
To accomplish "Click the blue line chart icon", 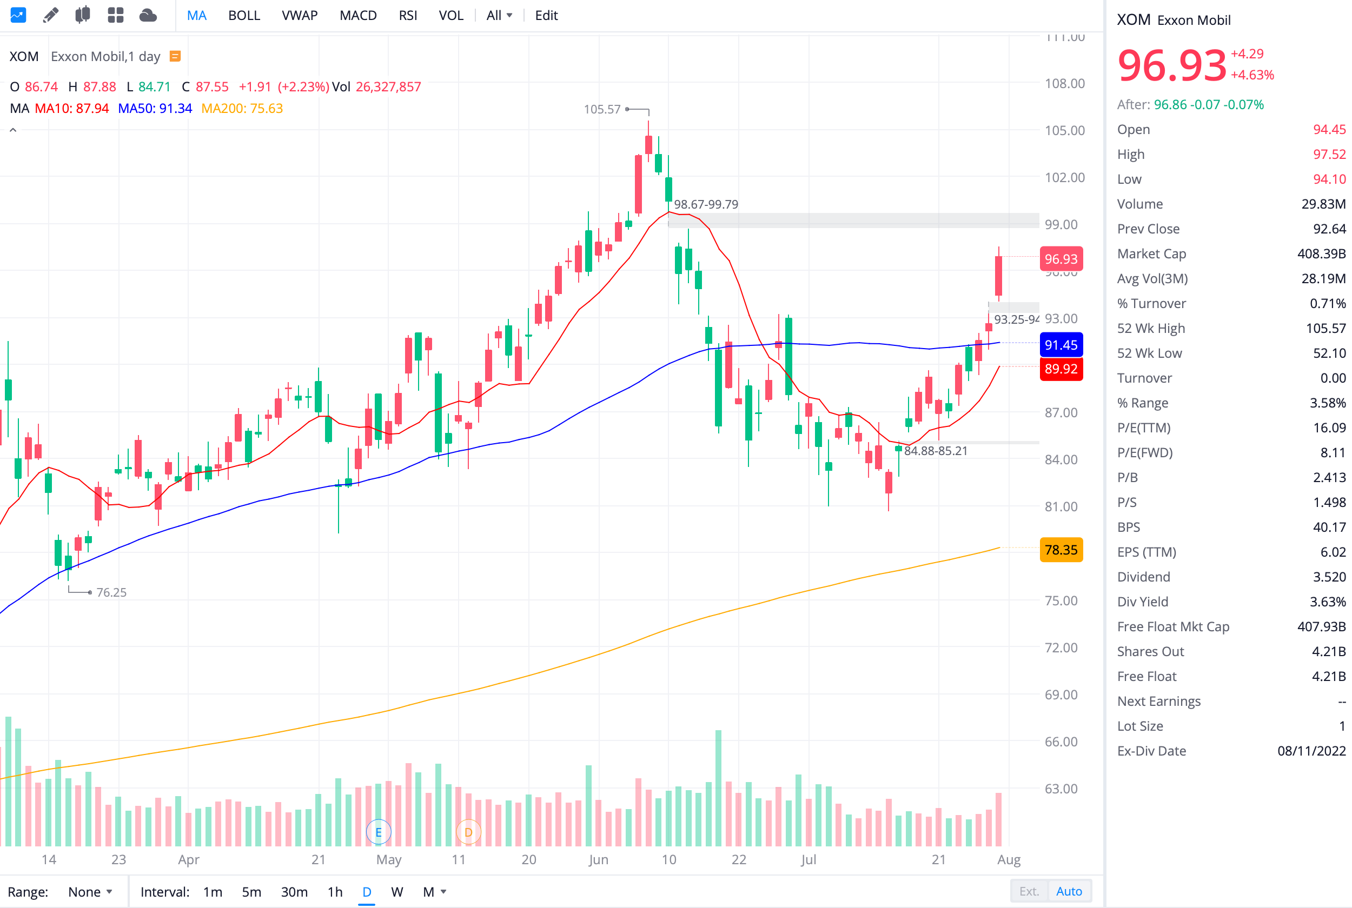I will [x=18, y=15].
